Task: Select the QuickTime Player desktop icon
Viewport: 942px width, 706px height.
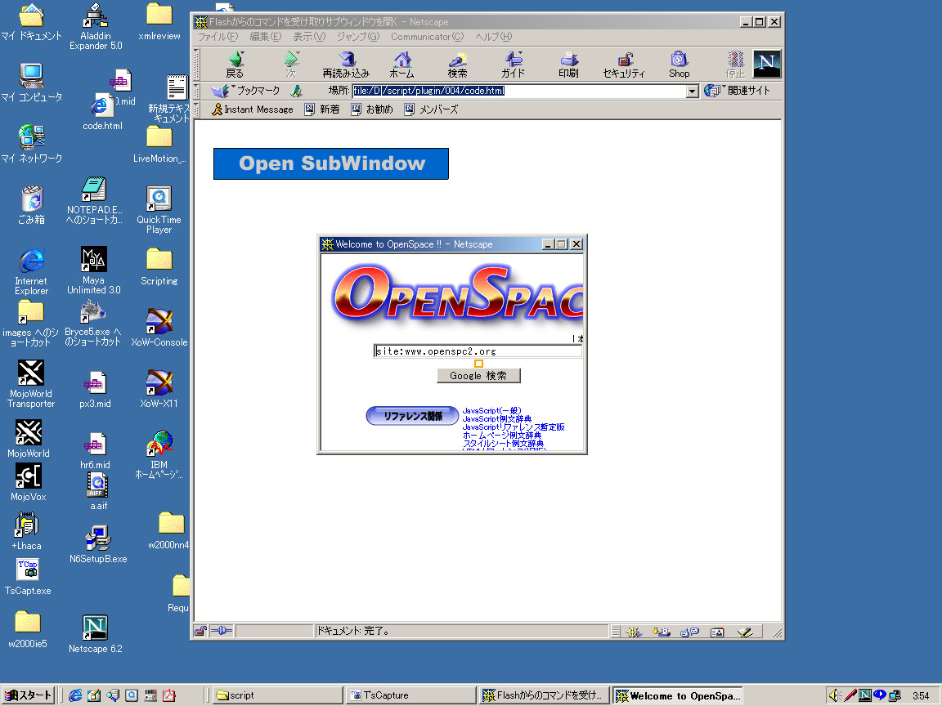Action: click(x=159, y=209)
